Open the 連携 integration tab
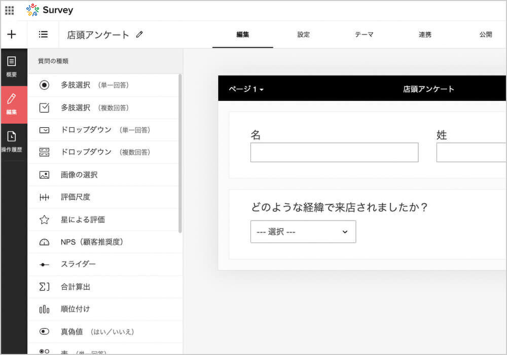This screenshot has height=355, width=507. [x=425, y=35]
